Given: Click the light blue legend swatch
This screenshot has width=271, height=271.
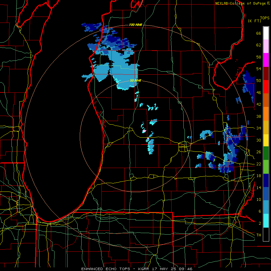Looking at the screenshot, I should point(266,207).
